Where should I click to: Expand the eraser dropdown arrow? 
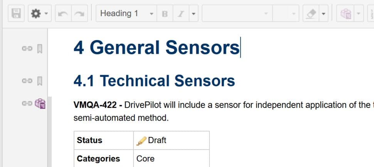click(324, 14)
